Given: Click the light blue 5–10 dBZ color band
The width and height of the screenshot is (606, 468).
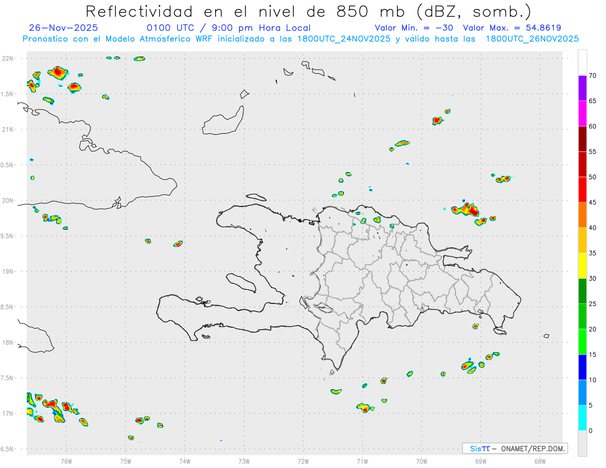Looking at the screenshot, I should point(582,393).
